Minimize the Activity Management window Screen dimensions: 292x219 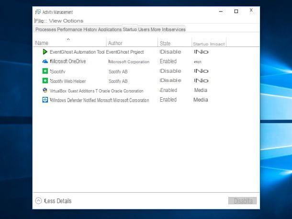coord(221,12)
